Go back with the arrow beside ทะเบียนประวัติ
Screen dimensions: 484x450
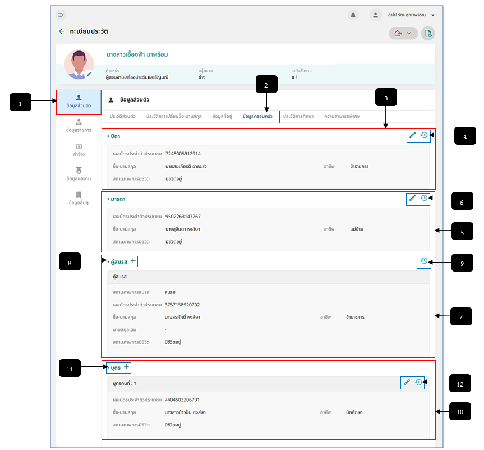click(x=62, y=31)
